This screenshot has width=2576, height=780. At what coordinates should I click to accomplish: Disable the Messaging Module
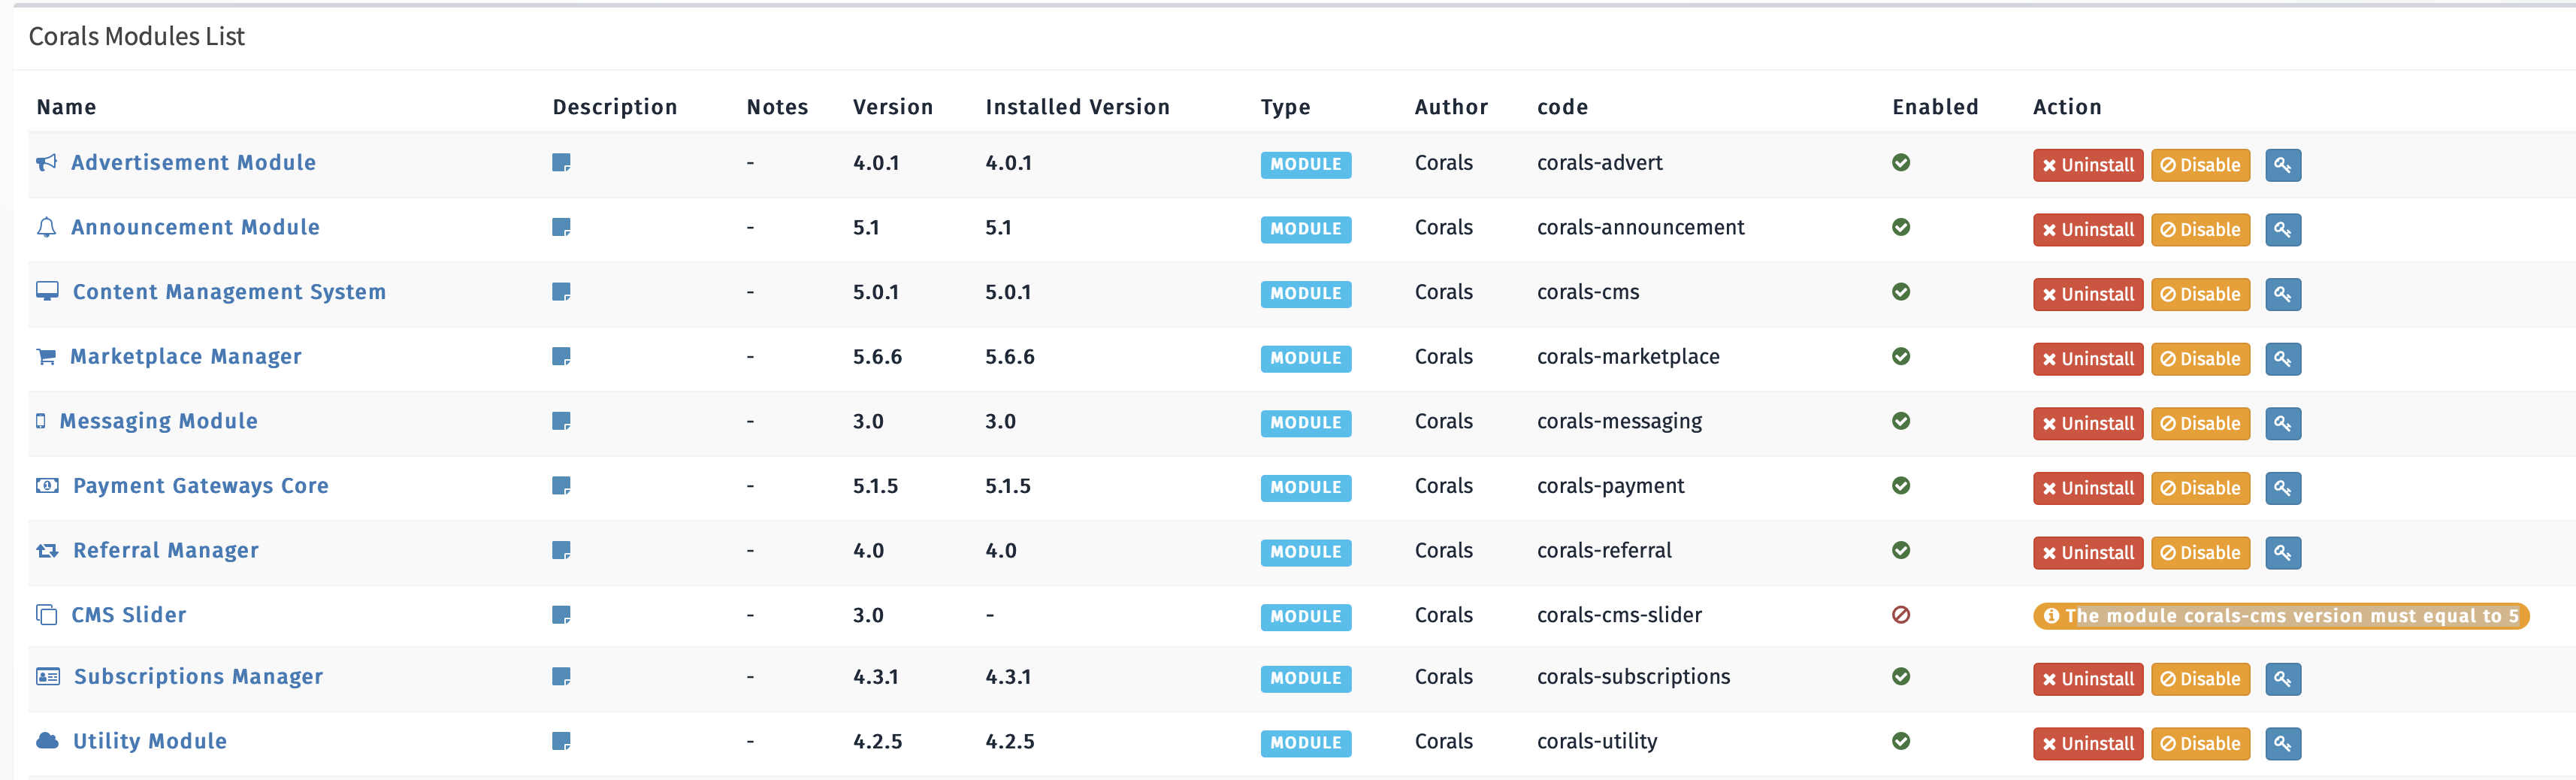pos(2200,423)
